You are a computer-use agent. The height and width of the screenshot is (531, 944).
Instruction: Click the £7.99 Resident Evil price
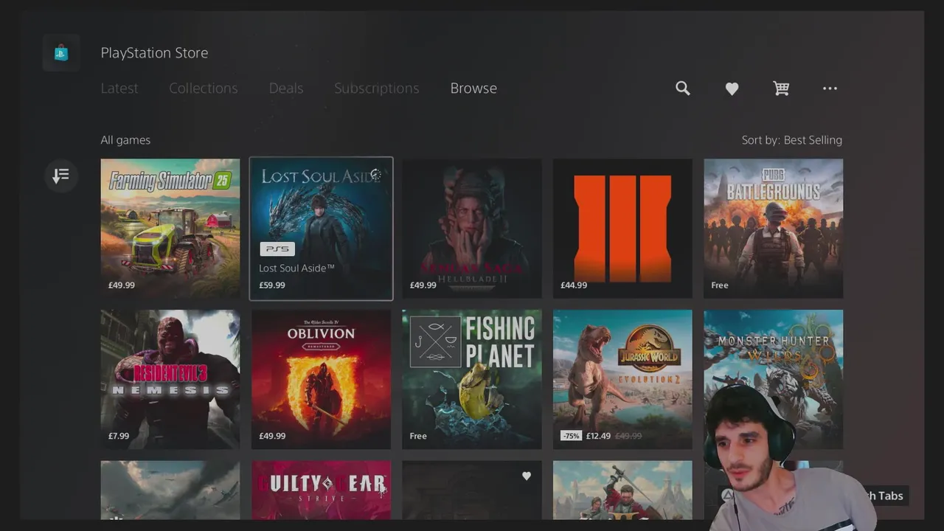pyautogui.click(x=119, y=436)
